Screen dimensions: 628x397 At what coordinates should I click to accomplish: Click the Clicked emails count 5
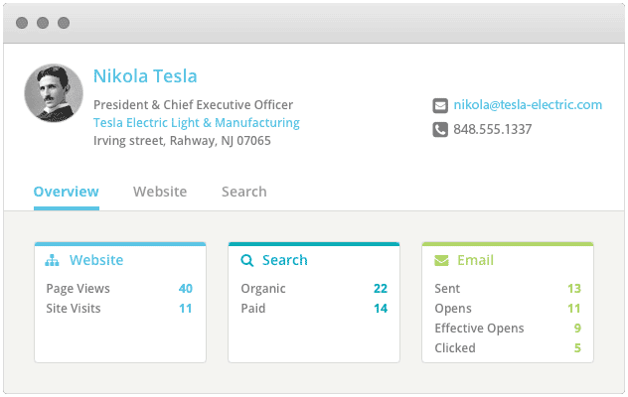point(577,348)
